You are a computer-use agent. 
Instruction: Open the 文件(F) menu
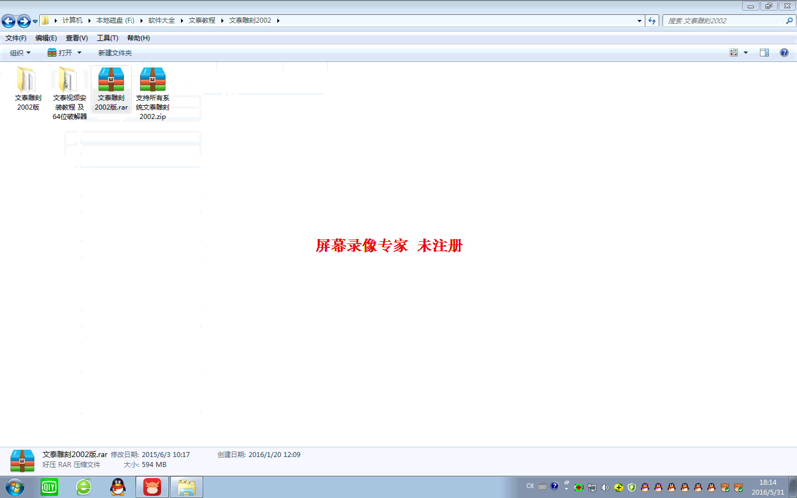[x=16, y=38]
